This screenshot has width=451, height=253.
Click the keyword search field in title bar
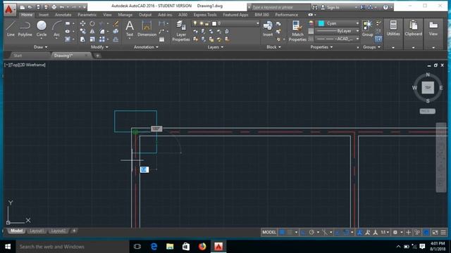coord(280,8)
